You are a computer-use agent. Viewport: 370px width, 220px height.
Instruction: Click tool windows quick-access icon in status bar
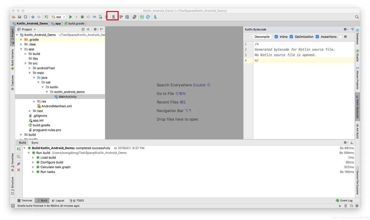click(13, 206)
